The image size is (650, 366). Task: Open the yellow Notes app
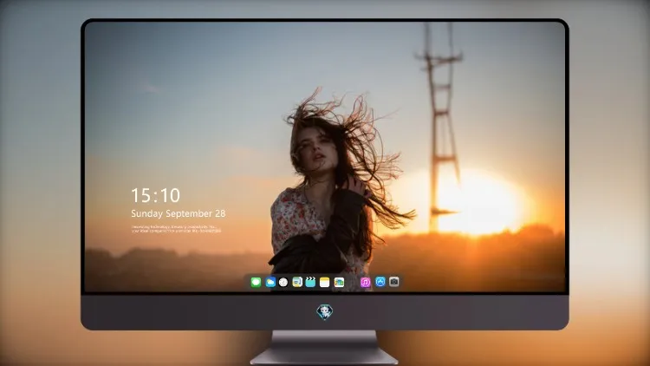pos(325,282)
